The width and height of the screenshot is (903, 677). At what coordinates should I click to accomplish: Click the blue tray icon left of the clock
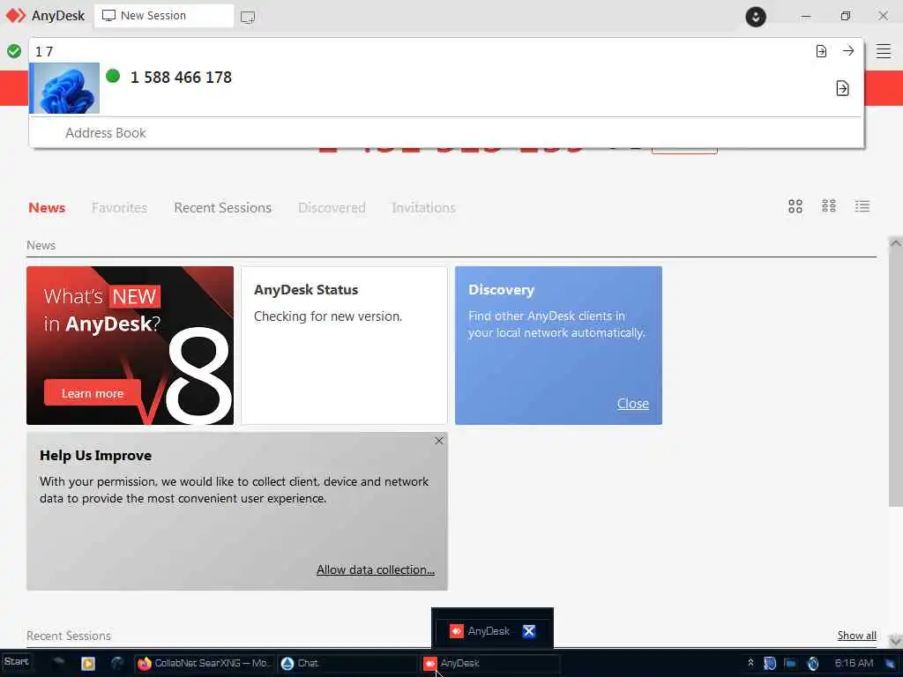(x=812, y=664)
